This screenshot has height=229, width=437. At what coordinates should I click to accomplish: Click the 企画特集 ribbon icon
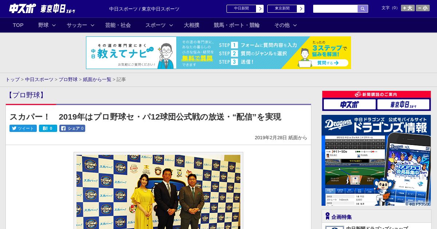(x=327, y=216)
